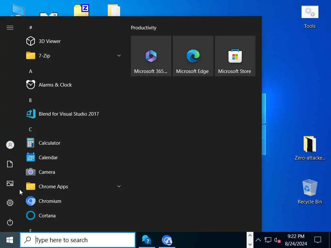Click the Productivity group header

(144, 28)
